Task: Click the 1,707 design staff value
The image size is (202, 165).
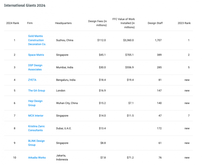Action: coord(158,40)
